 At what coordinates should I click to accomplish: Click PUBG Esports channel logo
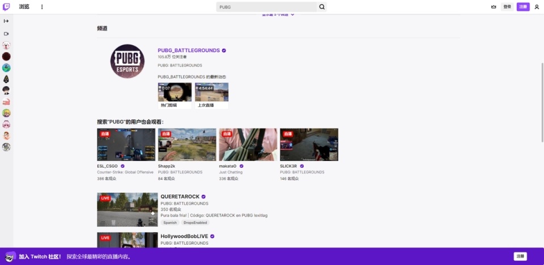pos(127,61)
